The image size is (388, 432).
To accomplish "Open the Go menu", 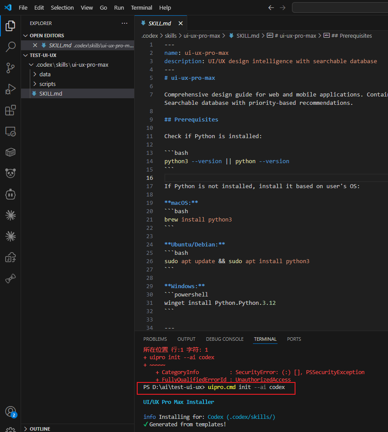I will click(x=103, y=8).
